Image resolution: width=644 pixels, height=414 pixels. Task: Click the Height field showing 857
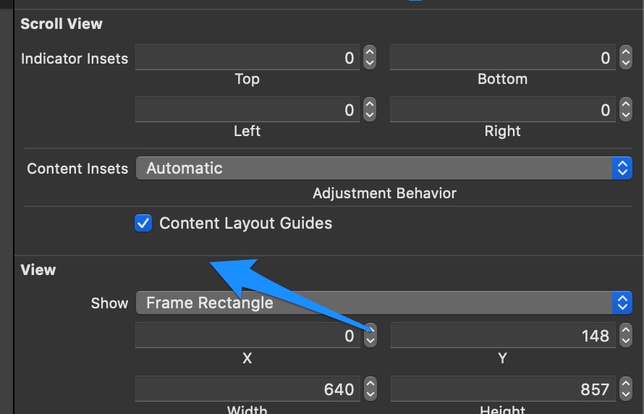(x=503, y=389)
